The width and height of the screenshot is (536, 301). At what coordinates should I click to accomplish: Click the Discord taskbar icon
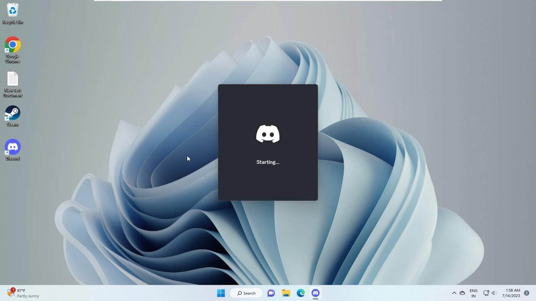[315, 293]
